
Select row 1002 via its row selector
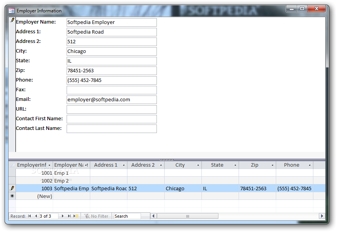(12, 181)
